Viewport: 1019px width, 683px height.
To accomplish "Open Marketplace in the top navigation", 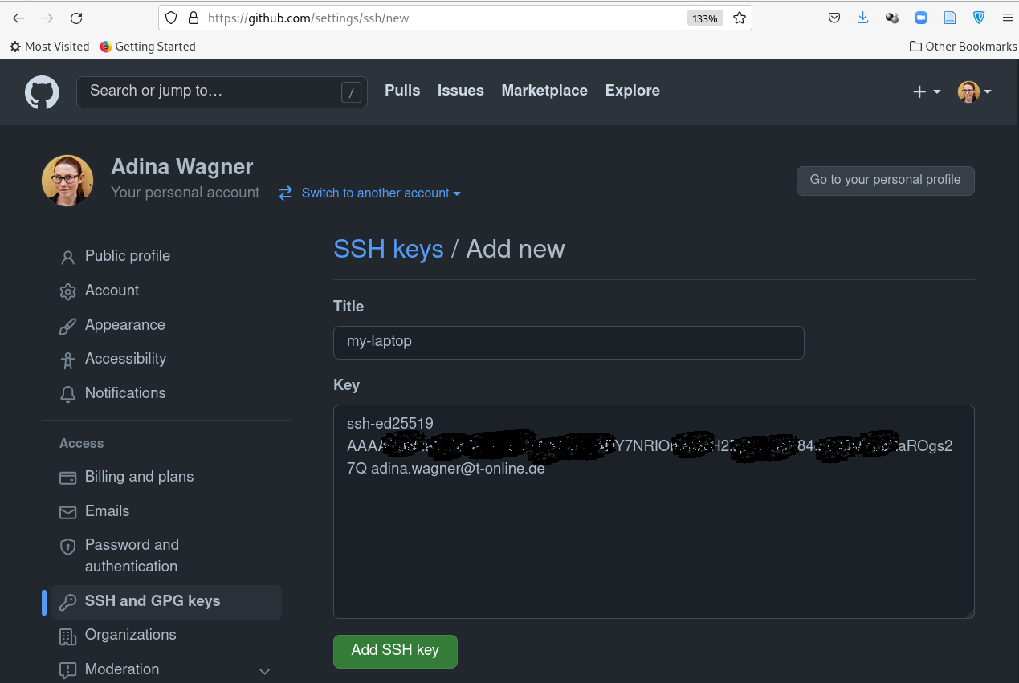I will (x=544, y=91).
